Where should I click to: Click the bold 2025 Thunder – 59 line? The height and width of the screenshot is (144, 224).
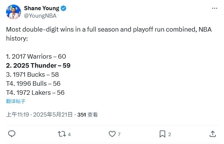[x=38, y=65]
